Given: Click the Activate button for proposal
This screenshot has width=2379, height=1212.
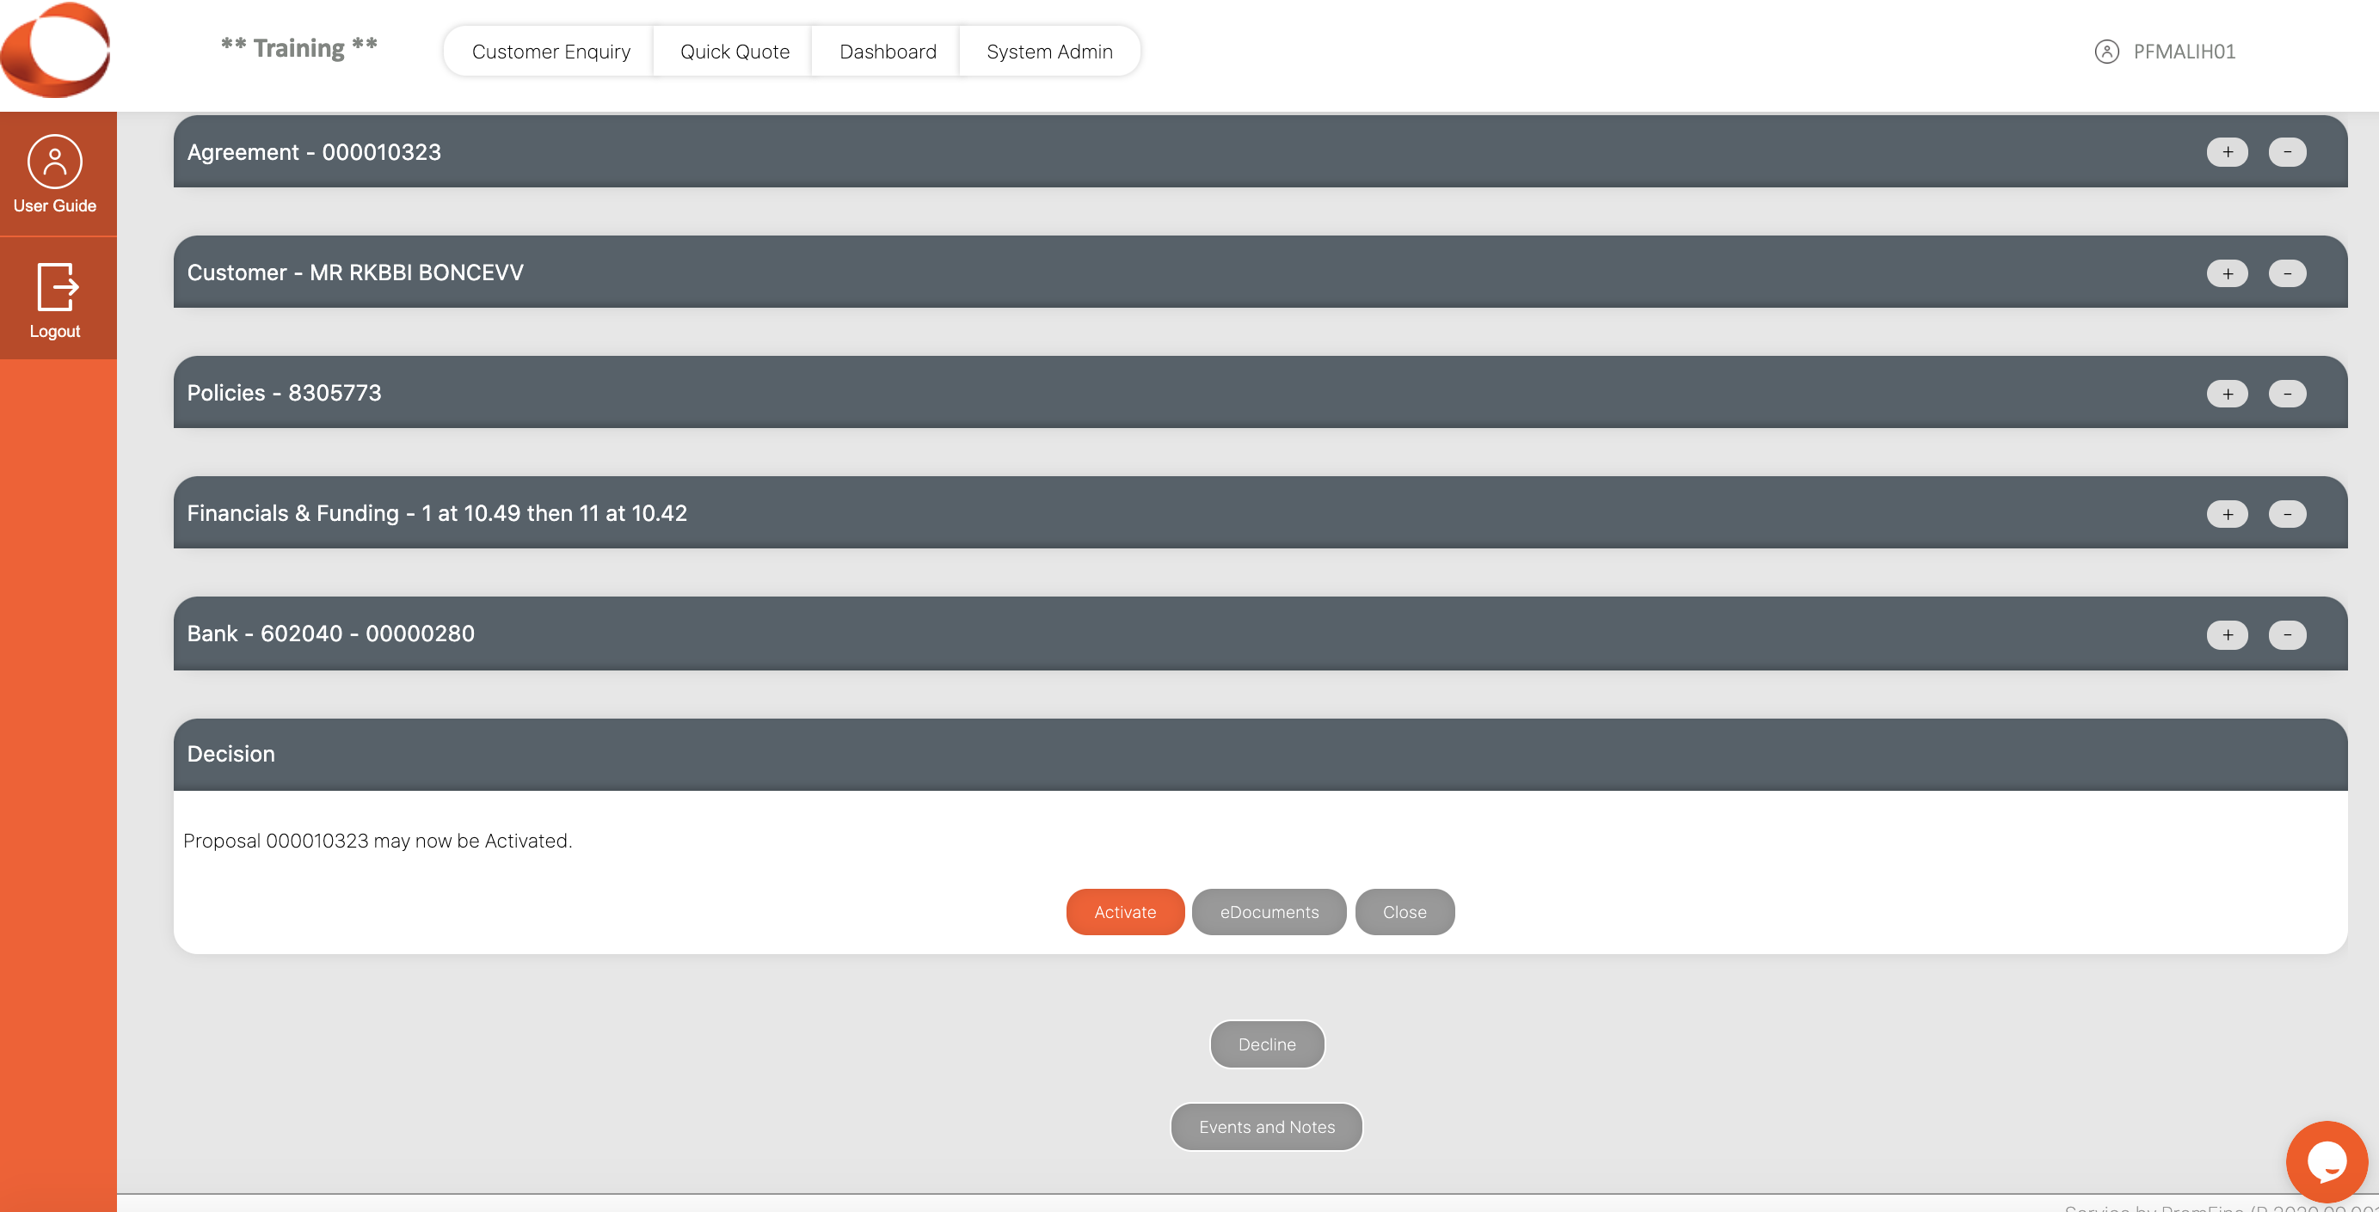Looking at the screenshot, I should tap(1126, 910).
